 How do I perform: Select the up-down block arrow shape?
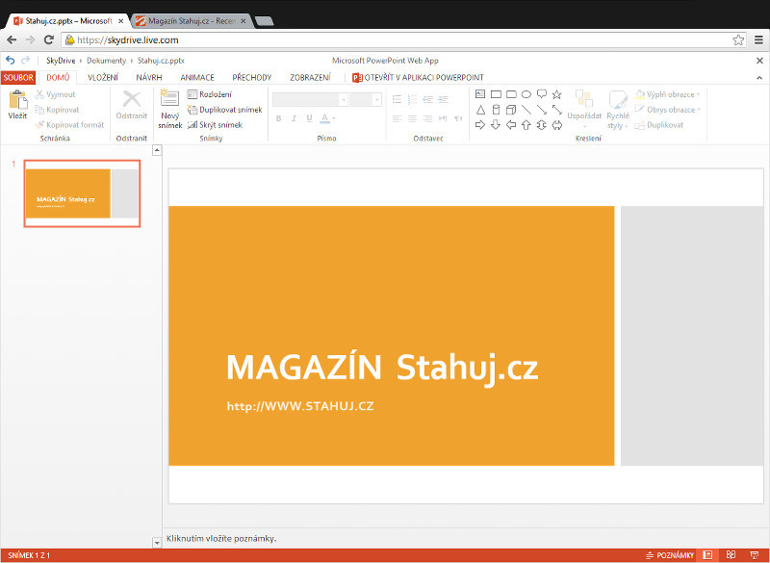pyautogui.click(x=542, y=125)
